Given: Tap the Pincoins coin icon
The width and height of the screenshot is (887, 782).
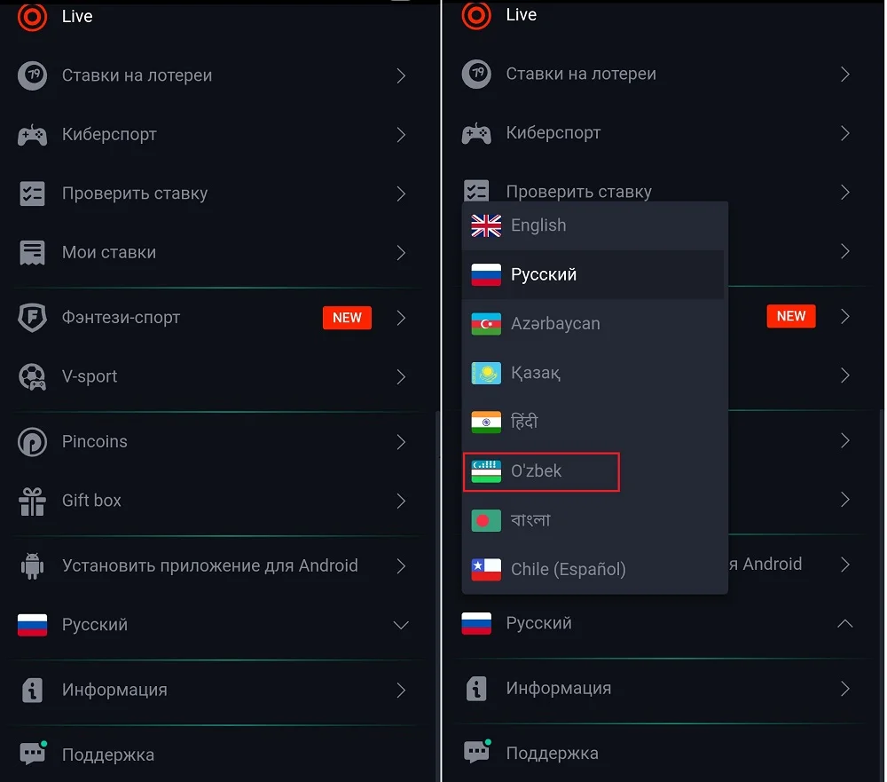Looking at the screenshot, I should [x=32, y=442].
